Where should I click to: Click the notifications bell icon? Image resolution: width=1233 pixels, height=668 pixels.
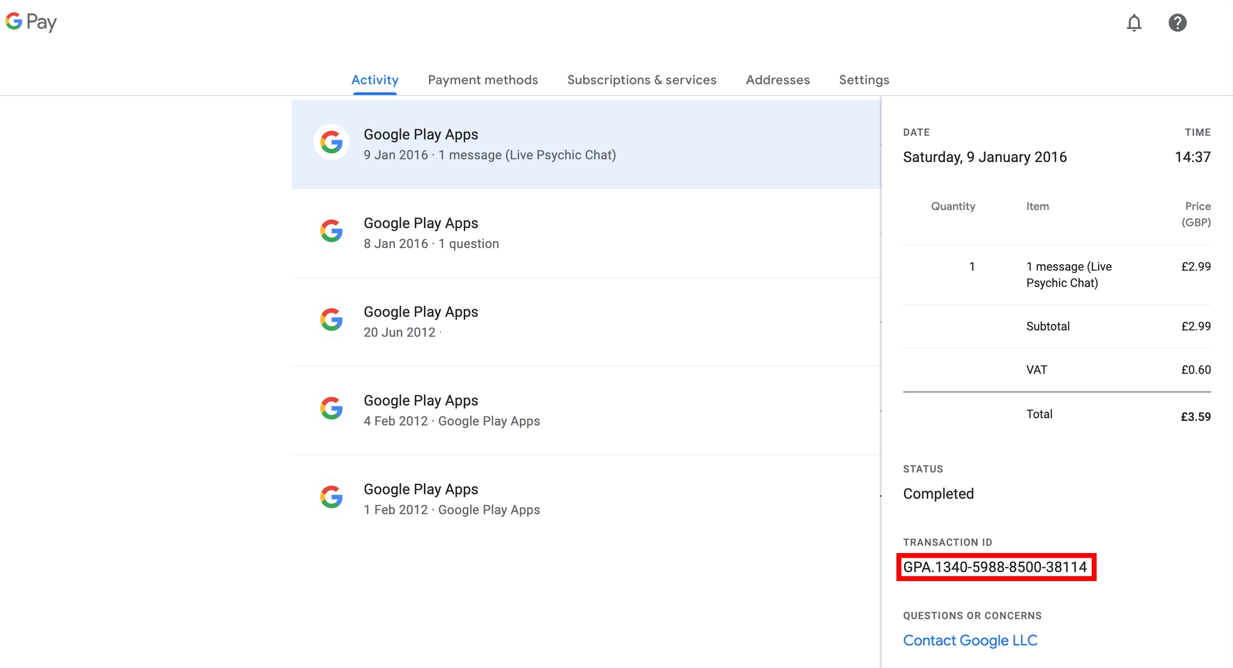[x=1133, y=23]
